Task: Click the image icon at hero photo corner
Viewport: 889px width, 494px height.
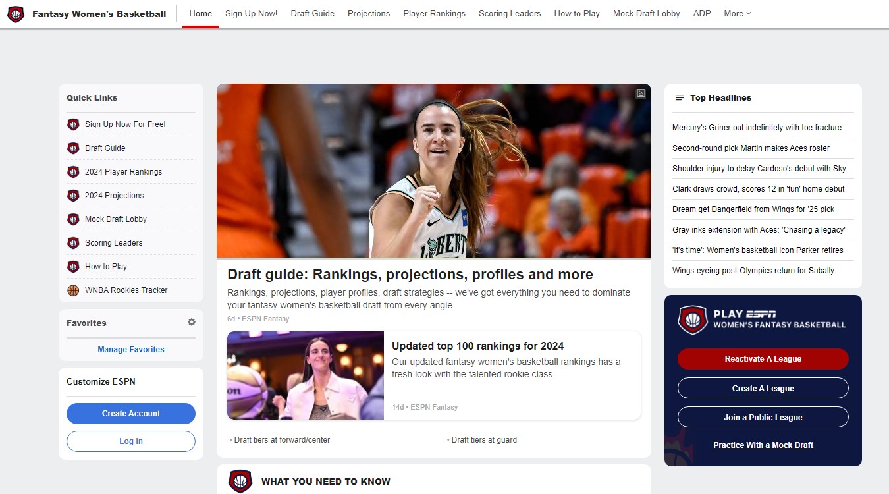Action: (641, 94)
